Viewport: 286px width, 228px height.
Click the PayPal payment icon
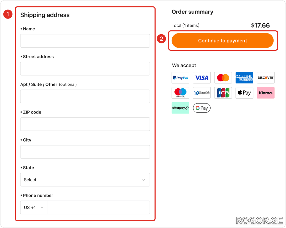click(x=180, y=78)
